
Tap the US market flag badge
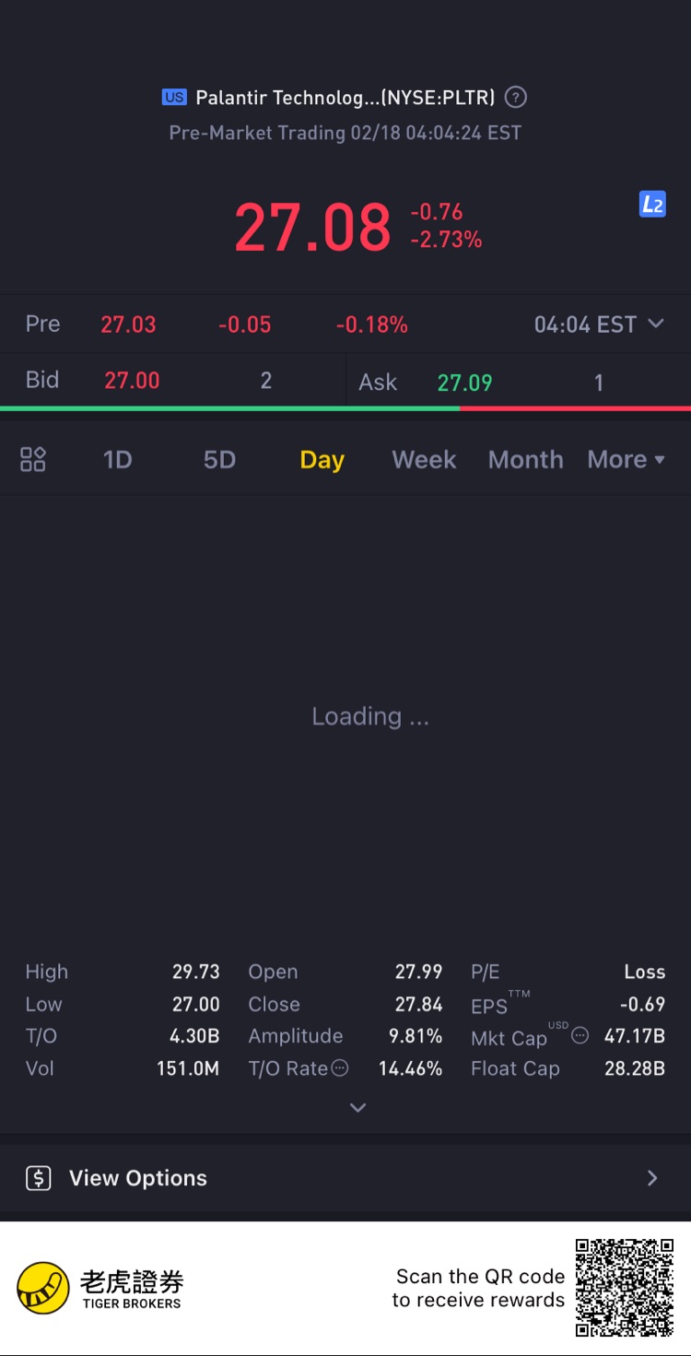tap(174, 97)
